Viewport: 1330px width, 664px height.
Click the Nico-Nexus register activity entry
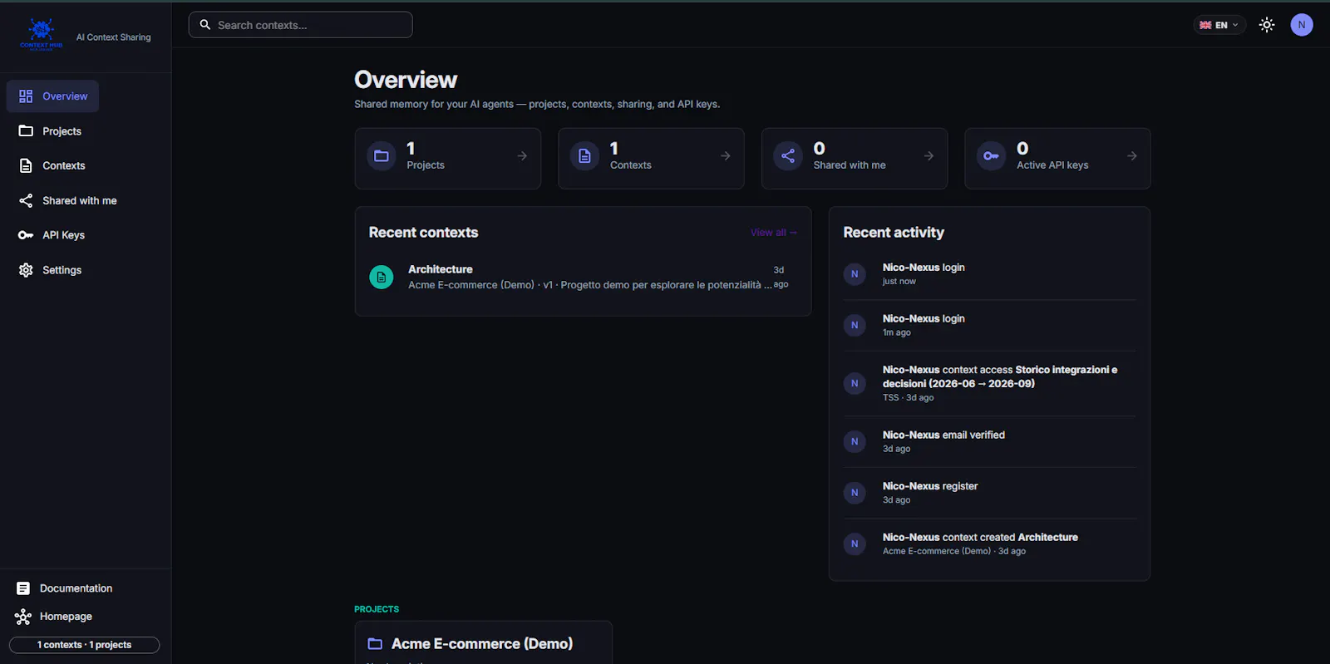pos(989,493)
